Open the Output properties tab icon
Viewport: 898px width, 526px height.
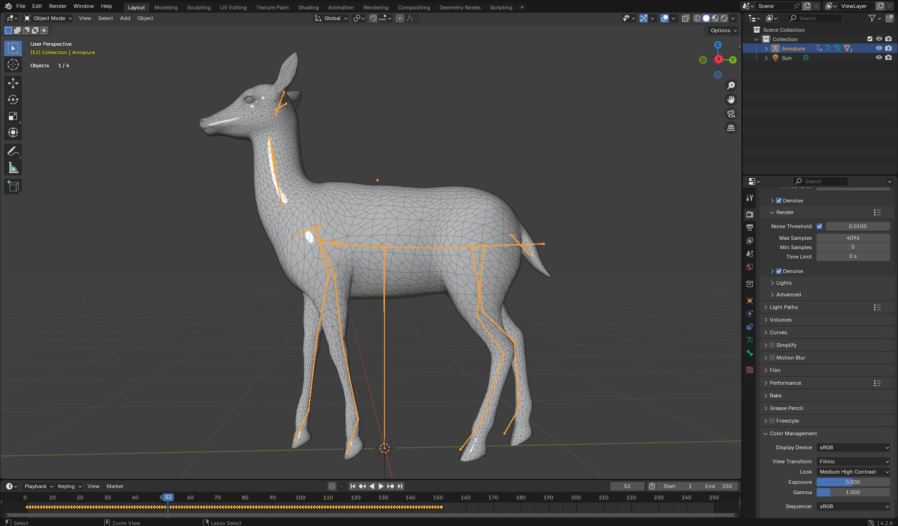(x=750, y=228)
